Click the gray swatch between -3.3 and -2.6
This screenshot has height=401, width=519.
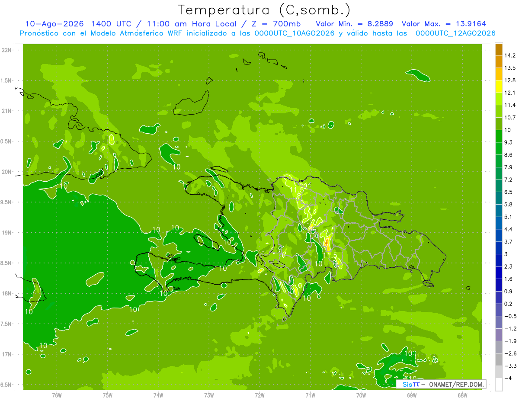[x=499, y=359]
